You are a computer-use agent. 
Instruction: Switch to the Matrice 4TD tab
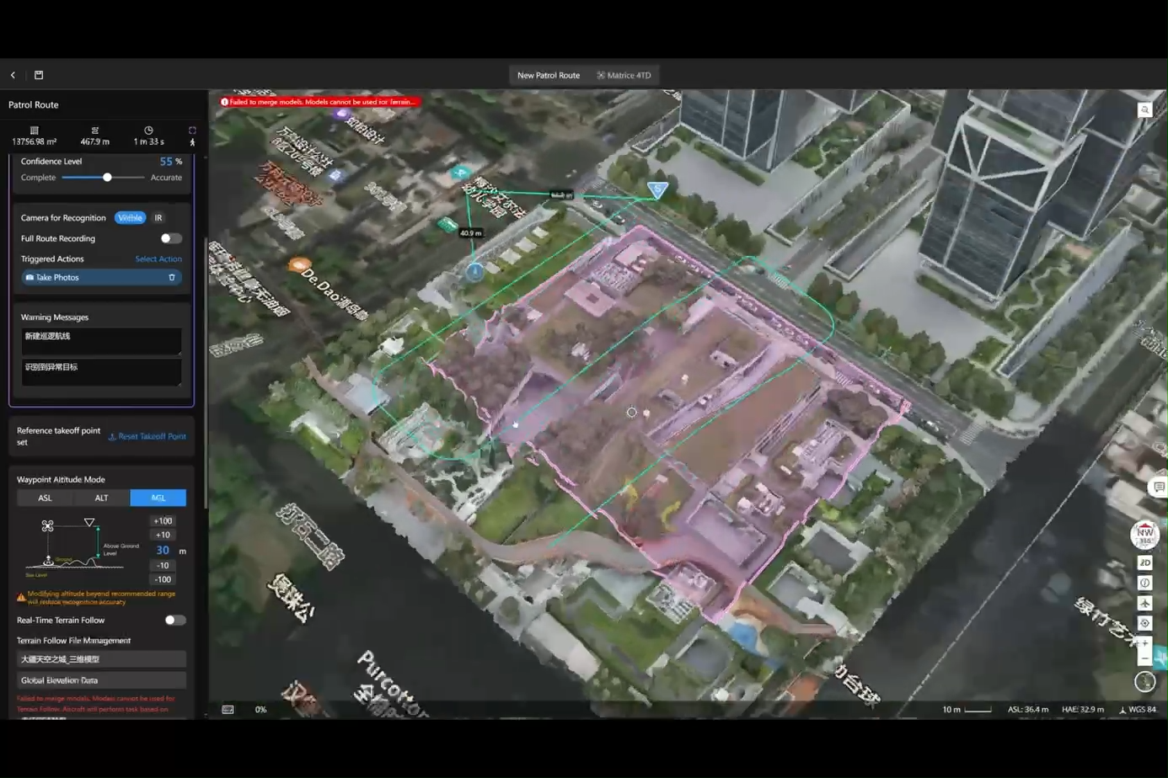coord(624,75)
